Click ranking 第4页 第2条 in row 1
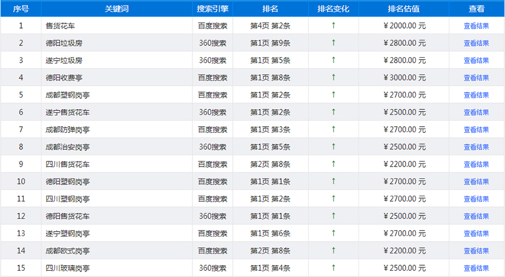505x277 pixels. click(270, 26)
